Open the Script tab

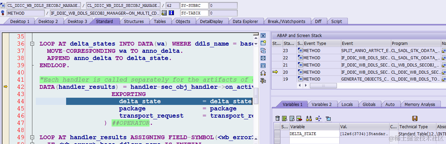[336, 21]
